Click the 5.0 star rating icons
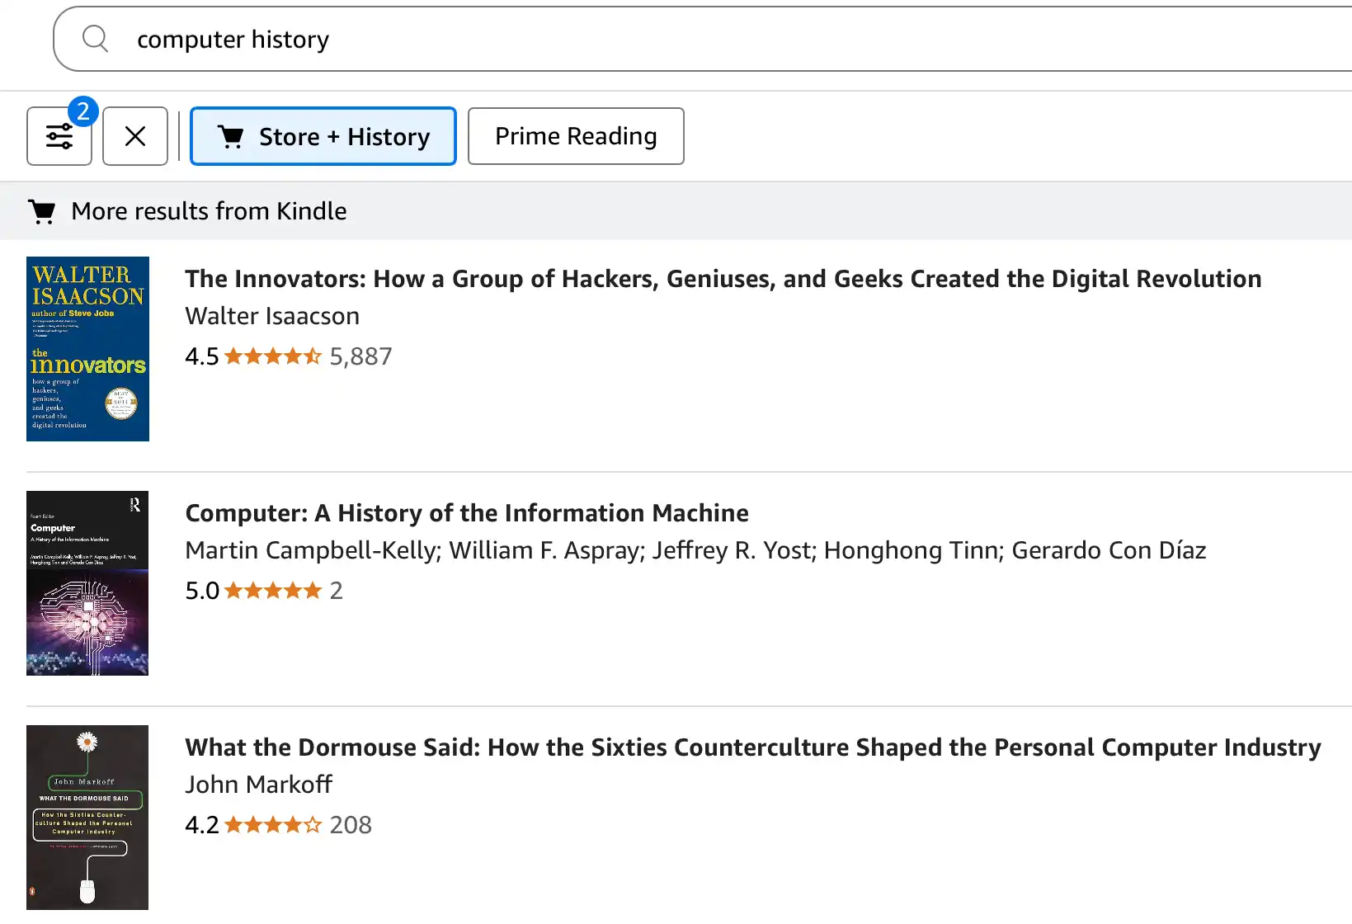The width and height of the screenshot is (1352, 924). pos(273,591)
